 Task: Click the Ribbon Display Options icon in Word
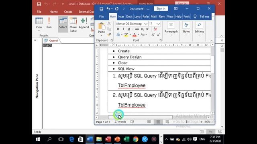[176, 8]
